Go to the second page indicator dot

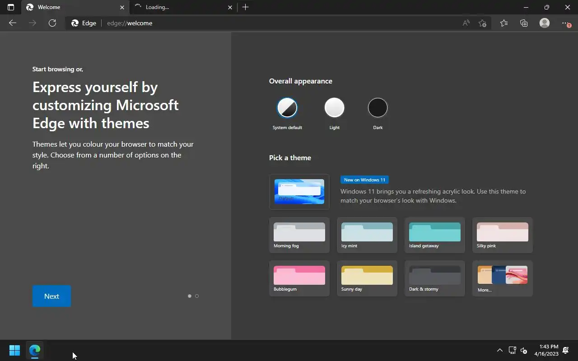197,296
